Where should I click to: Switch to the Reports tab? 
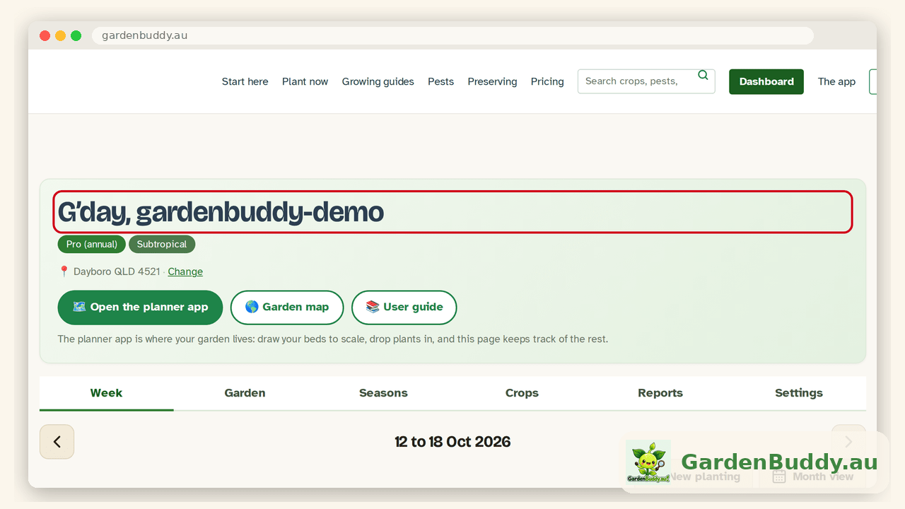click(660, 393)
